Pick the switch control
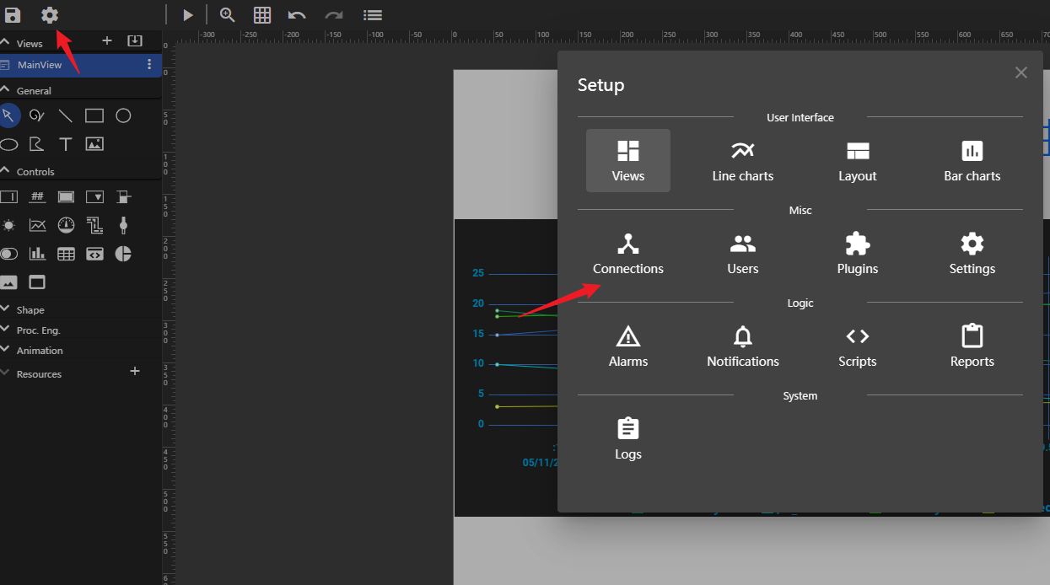Viewport: 1050px width, 585px height. (x=8, y=254)
